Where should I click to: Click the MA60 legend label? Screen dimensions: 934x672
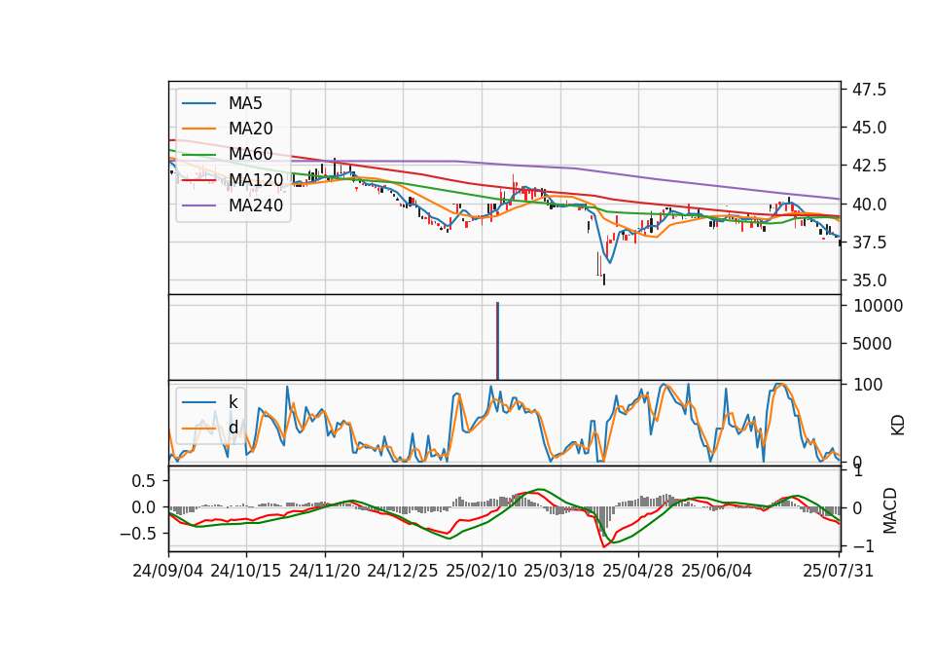click(250, 155)
